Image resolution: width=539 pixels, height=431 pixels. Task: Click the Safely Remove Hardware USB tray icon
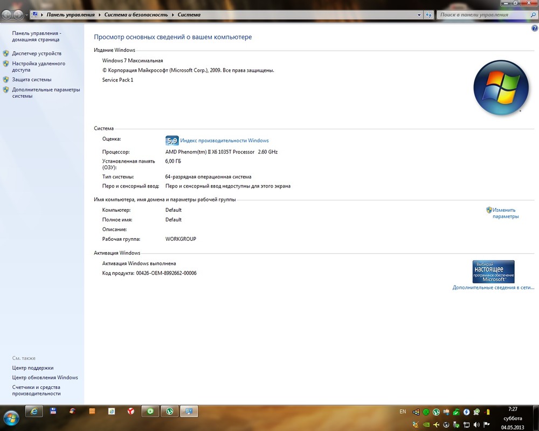pyautogui.click(x=456, y=425)
